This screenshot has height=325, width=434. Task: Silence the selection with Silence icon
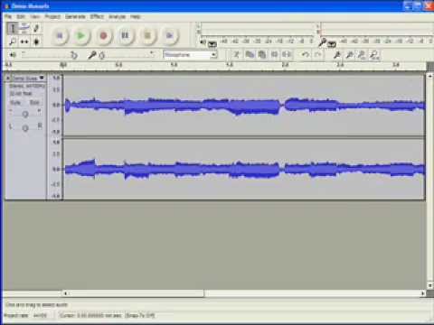coord(287,54)
